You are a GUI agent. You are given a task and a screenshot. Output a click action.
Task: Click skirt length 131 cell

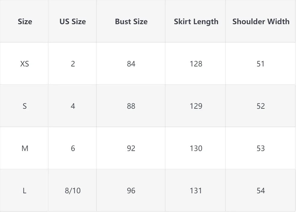click(196, 191)
